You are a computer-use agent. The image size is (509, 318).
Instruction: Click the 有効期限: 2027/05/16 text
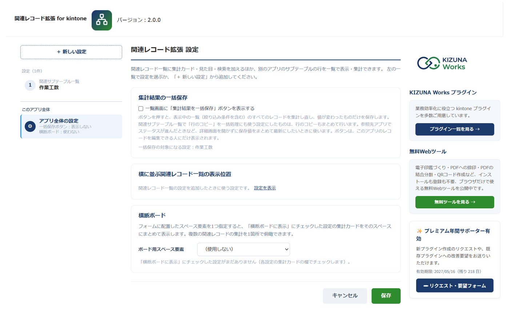[449, 272]
